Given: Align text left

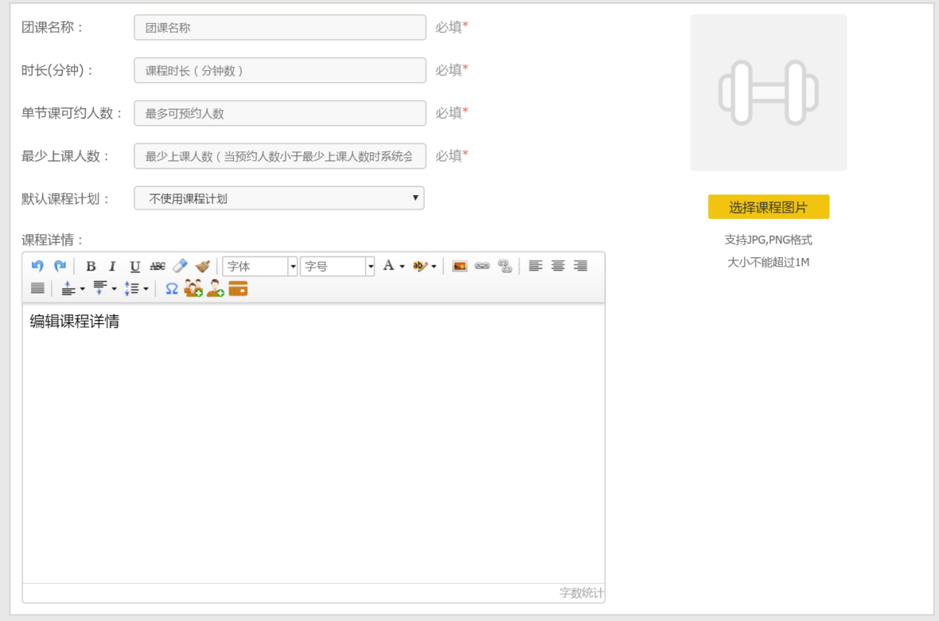Looking at the screenshot, I should point(536,266).
